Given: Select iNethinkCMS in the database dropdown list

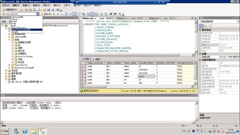Looking at the screenshot, I should tap(27, 17).
